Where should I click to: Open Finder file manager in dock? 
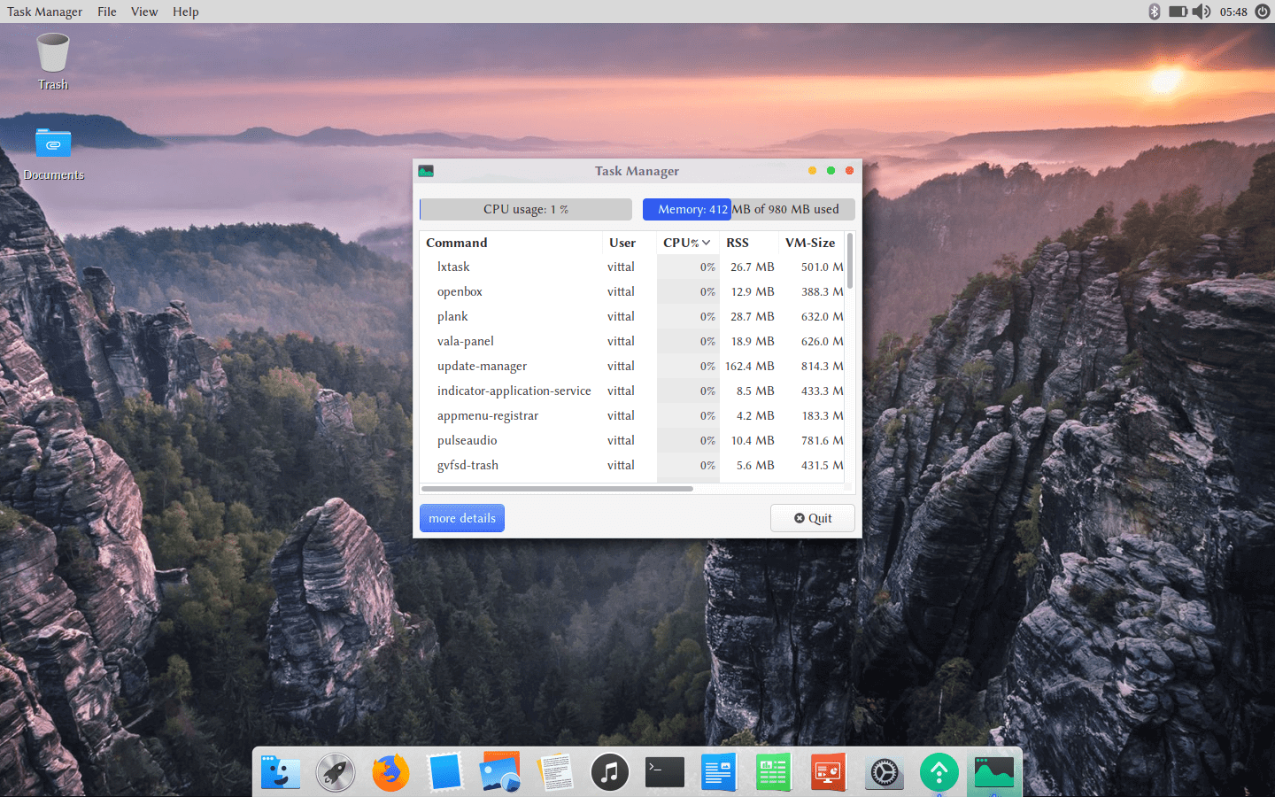pyautogui.click(x=281, y=772)
